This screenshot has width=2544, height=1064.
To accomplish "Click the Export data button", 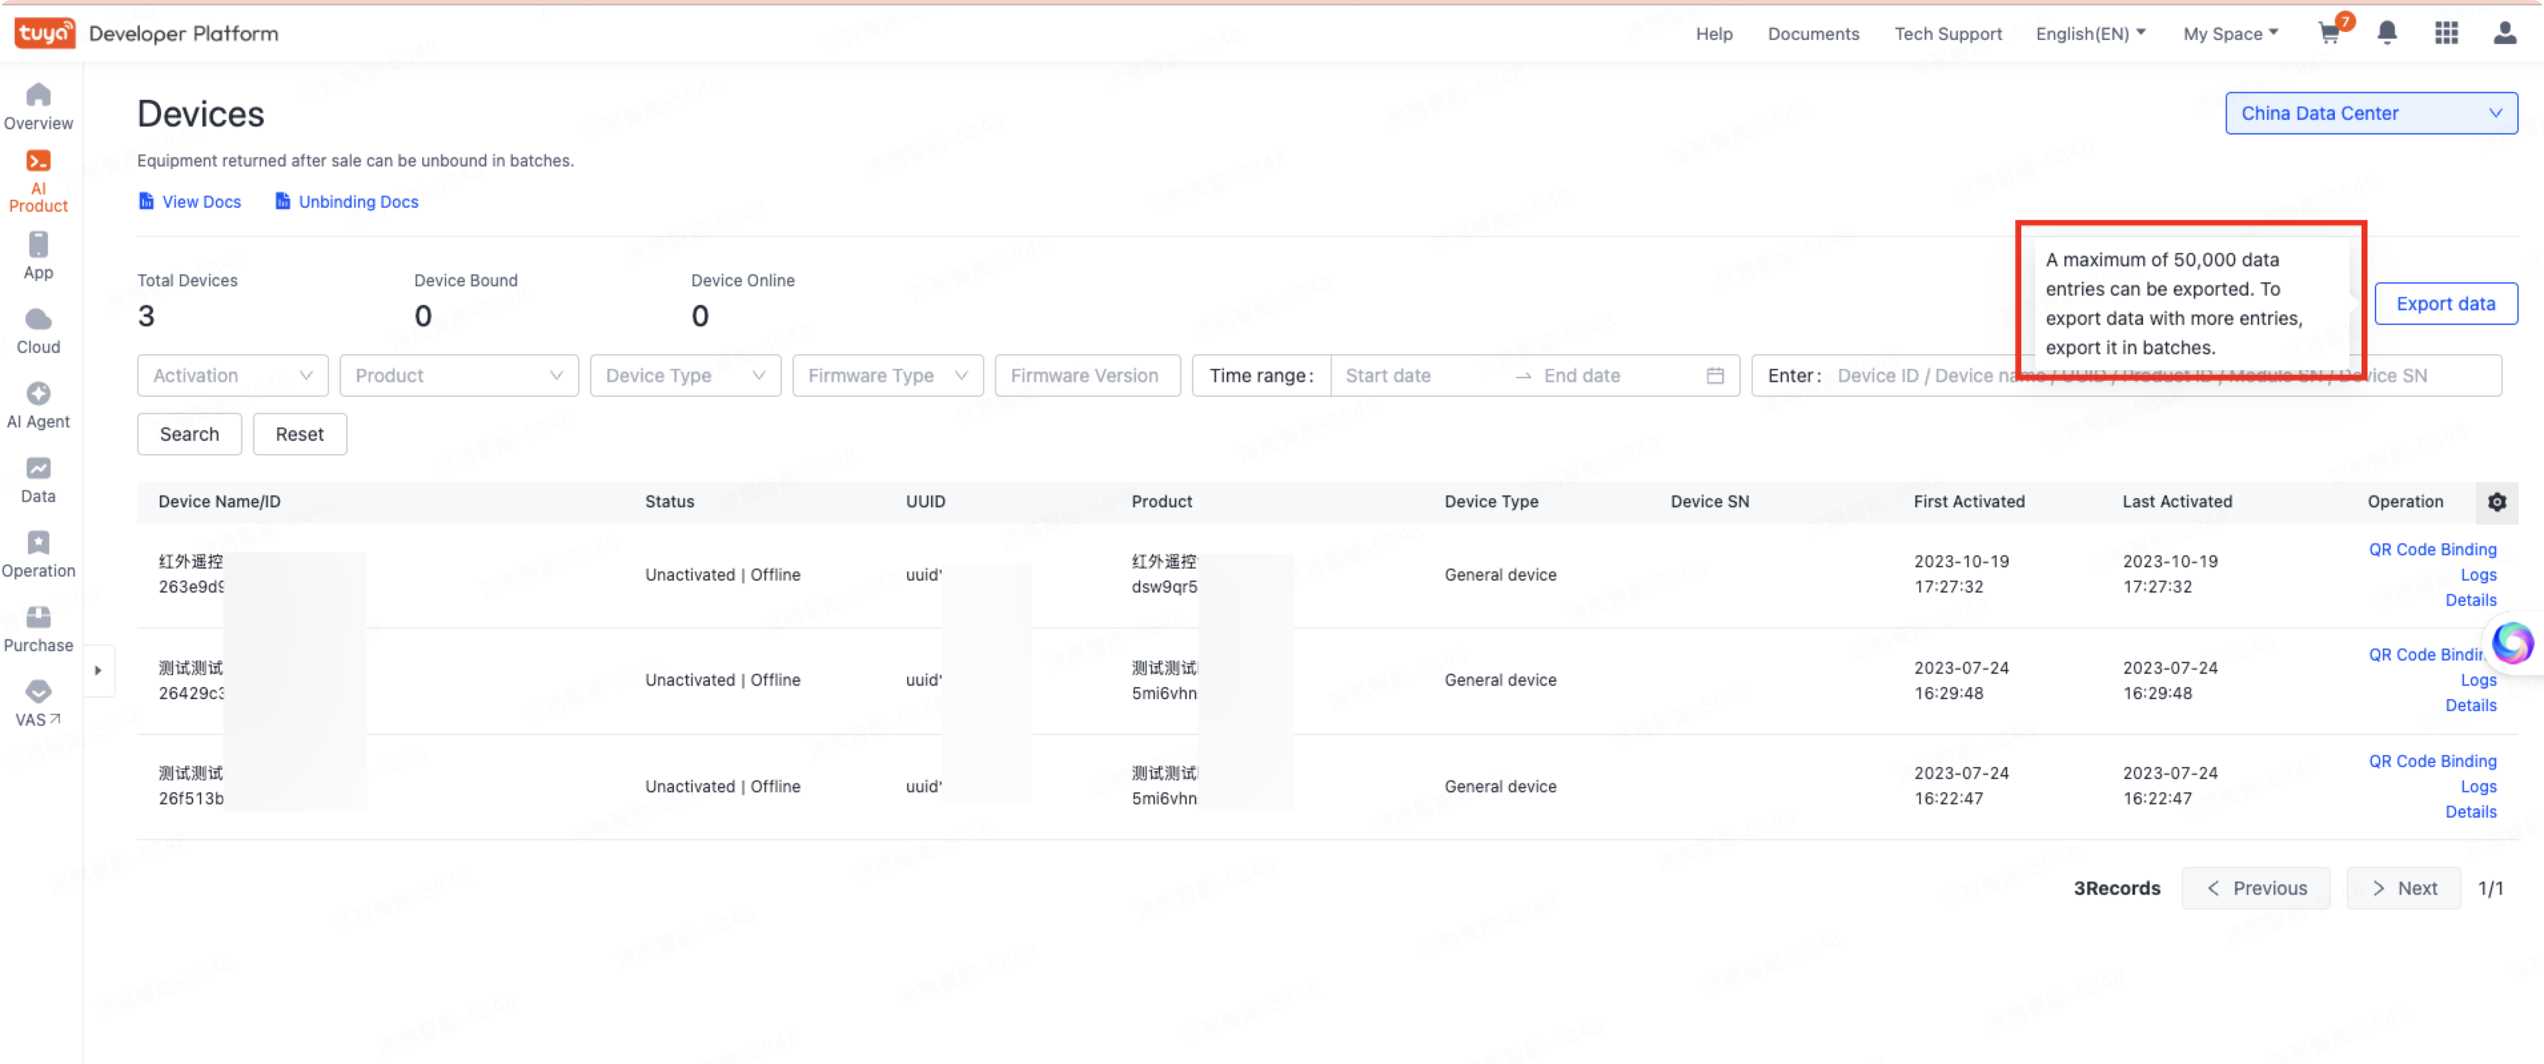I will 2446,303.
